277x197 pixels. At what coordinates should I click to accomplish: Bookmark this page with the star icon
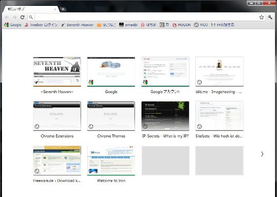(x=262, y=17)
